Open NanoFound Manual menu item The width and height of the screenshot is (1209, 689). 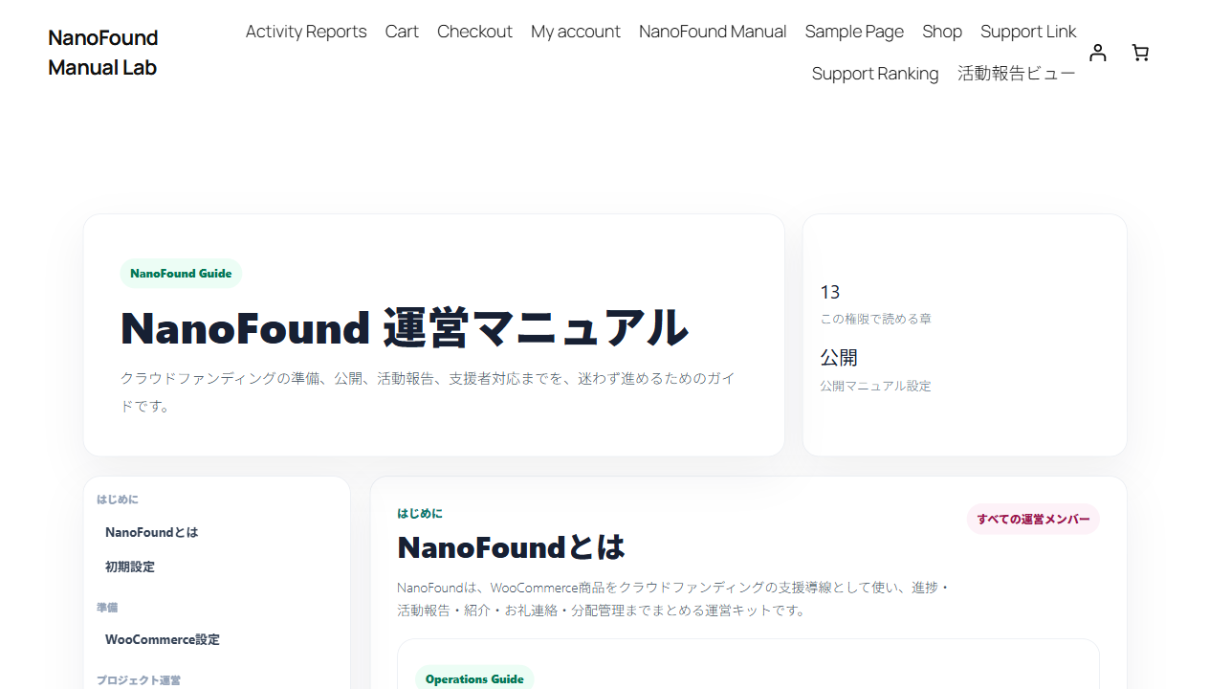[713, 32]
